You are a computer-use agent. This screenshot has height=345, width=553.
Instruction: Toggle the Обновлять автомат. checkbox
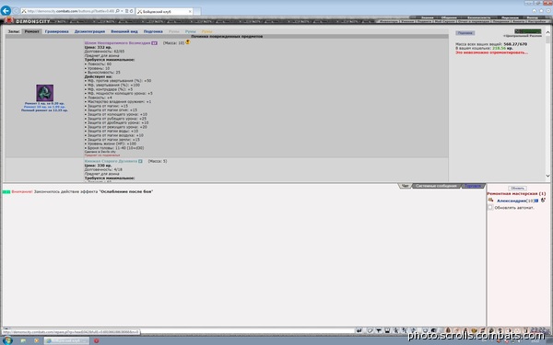(x=490, y=208)
